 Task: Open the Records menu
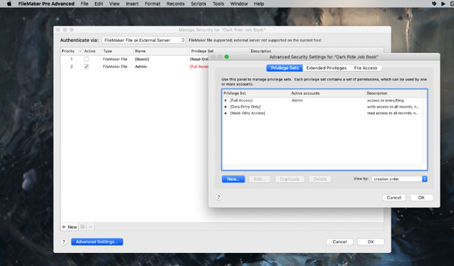point(175,3)
